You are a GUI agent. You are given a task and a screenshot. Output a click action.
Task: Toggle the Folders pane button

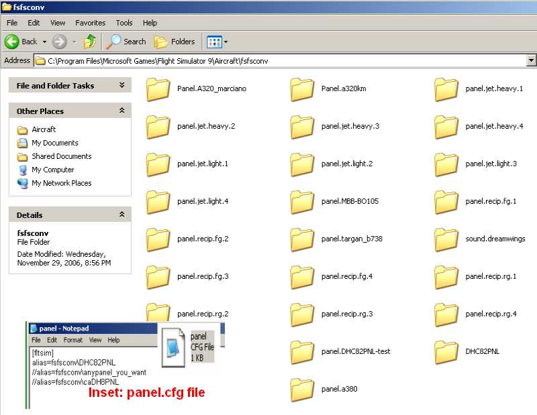[175, 42]
